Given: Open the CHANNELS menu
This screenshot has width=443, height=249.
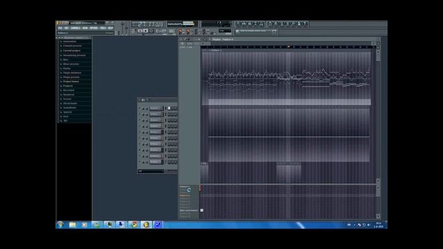Looking at the screenshot, I should coord(75,28).
